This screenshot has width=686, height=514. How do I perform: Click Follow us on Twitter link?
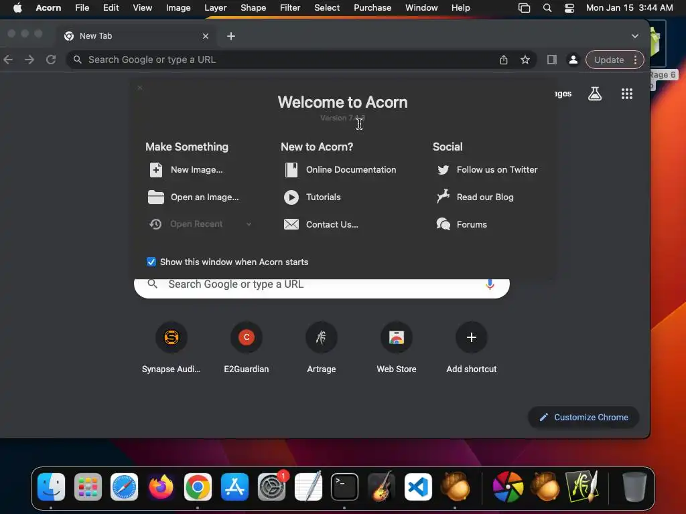point(497,169)
